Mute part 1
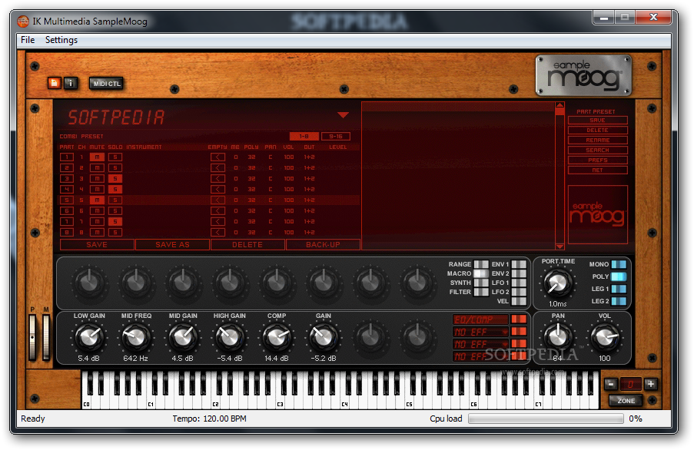 97,157
